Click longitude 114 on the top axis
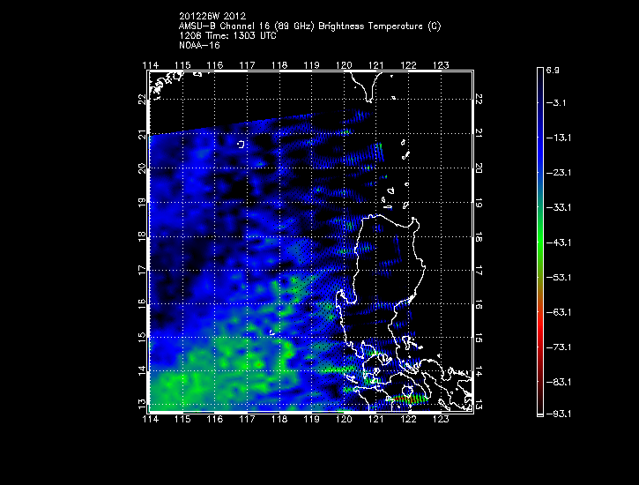Image resolution: width=639 pixels, height=485 pixels. pos(151,65)
